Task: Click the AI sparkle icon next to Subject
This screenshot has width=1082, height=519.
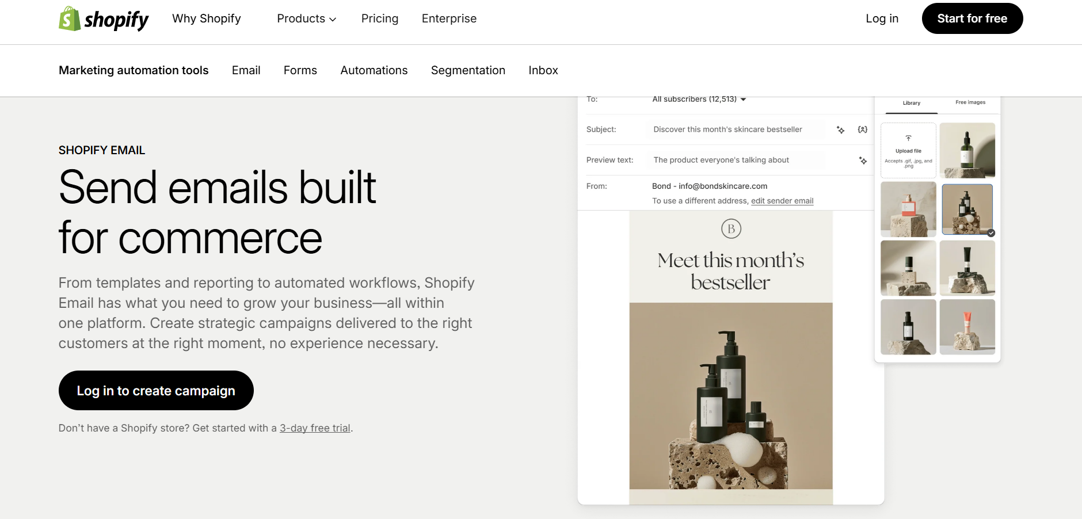Action: 840,130
